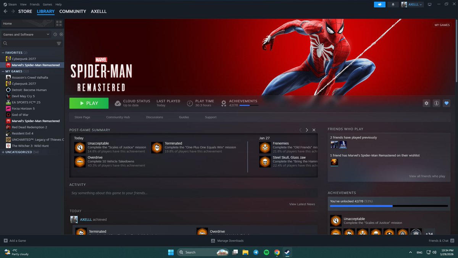Click the green PLAY button
This screenshot has height=258, width=458.
(89, 103)
